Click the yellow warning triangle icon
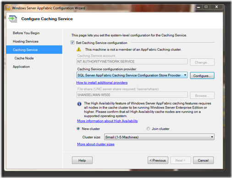 coord(79,49)
